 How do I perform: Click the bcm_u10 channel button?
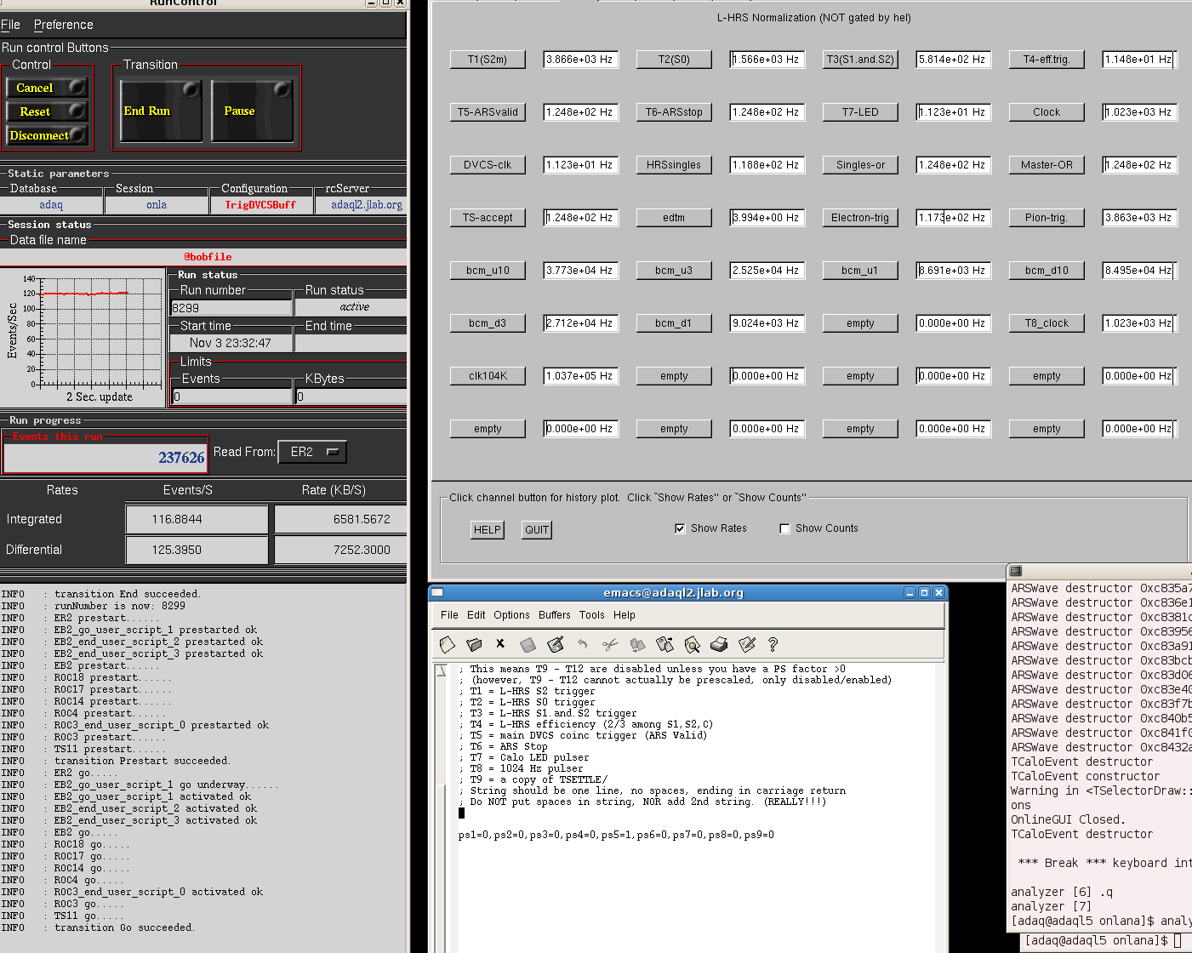(488, 271)
